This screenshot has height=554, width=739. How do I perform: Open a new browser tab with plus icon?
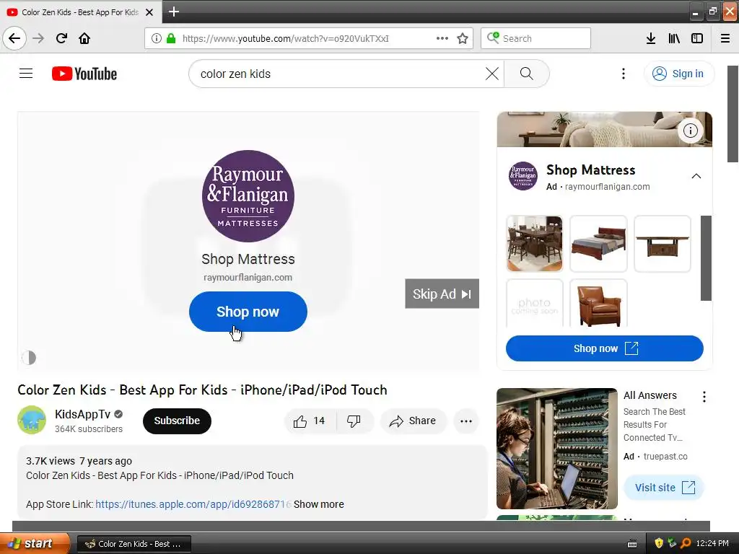click(x=173, y=12)
